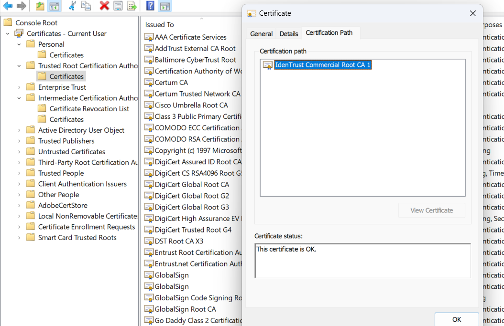Click the AdobeCertStore folder icon

click(31, 205)
